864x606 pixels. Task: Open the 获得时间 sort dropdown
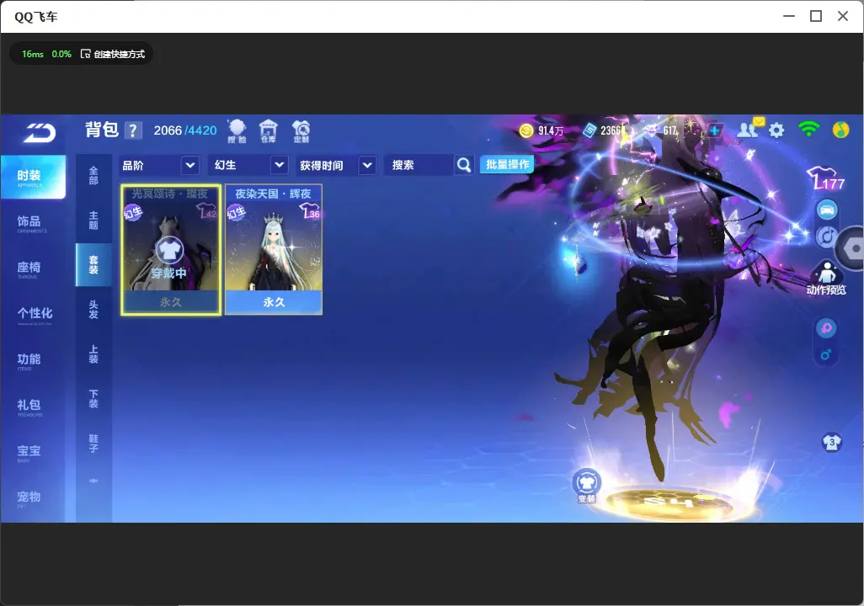pos(336,165)
